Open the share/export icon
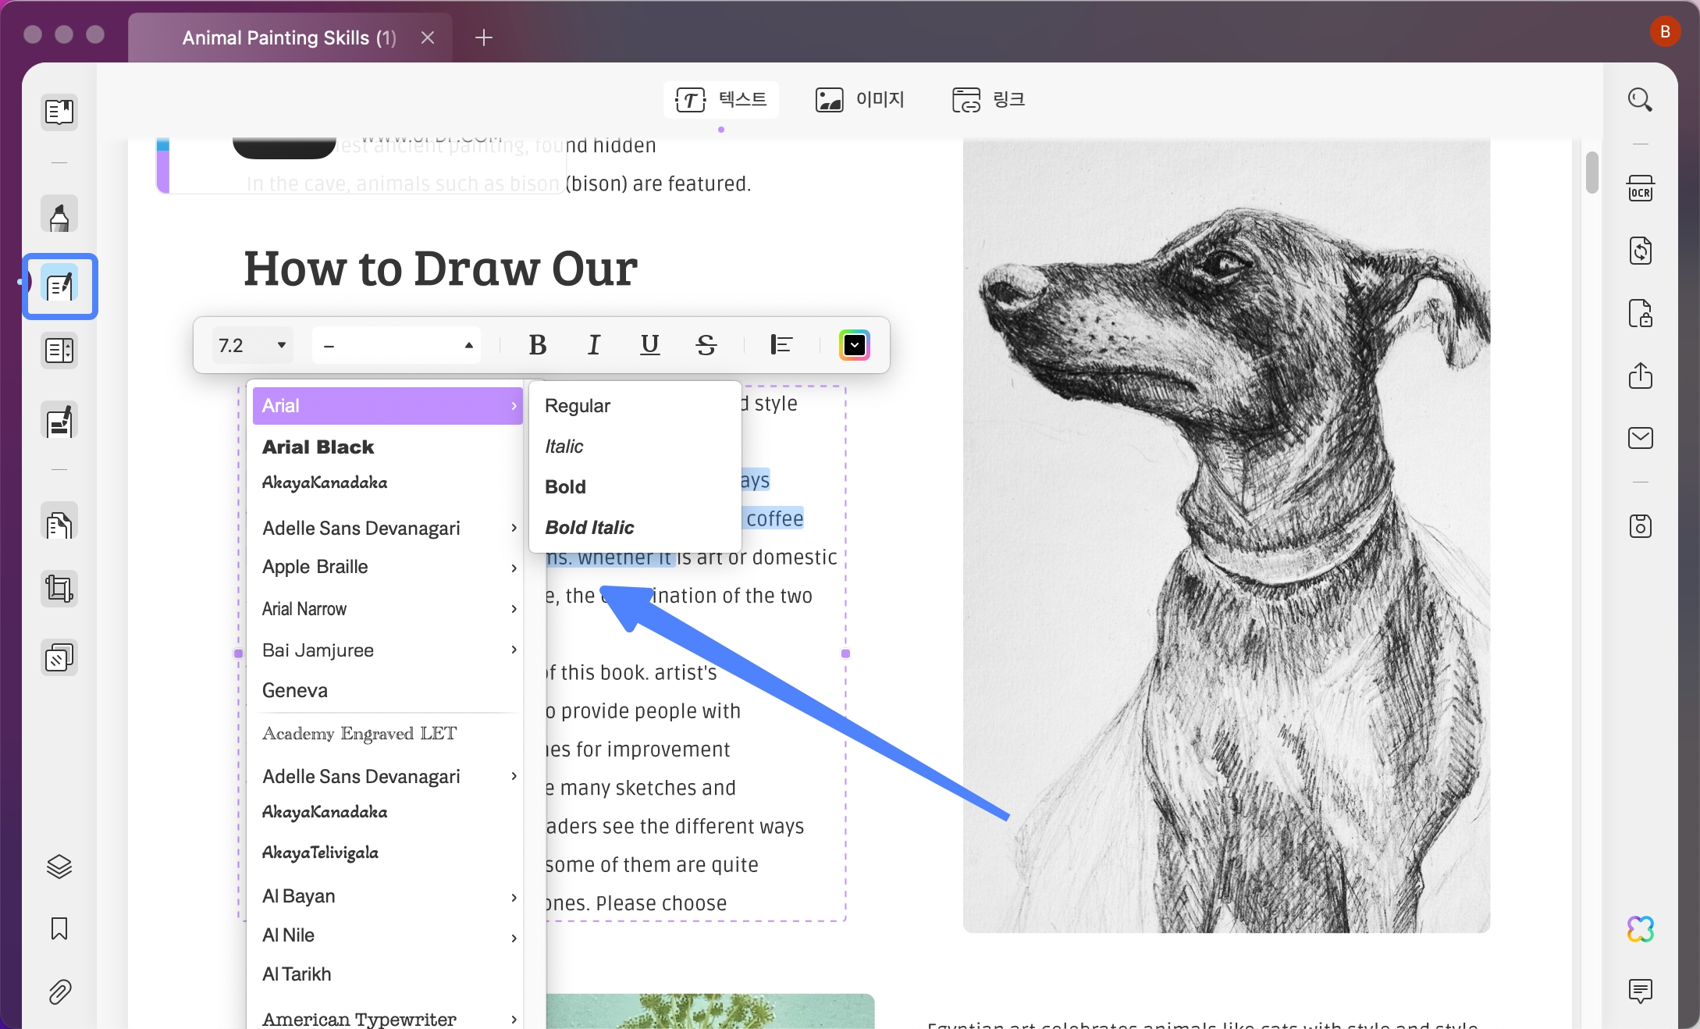This screenshot has width=1700, height=1029. click(x=1640, y=376)
